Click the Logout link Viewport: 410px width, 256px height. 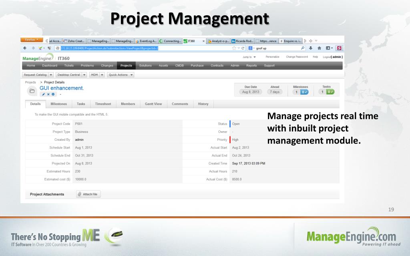tap(327, 57)
